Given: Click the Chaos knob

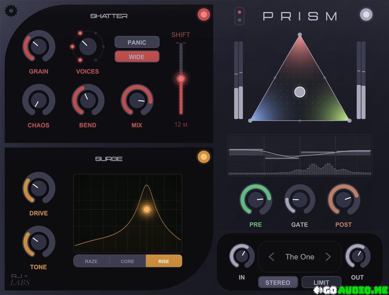Looking at the screenshot, I should 39,100.
